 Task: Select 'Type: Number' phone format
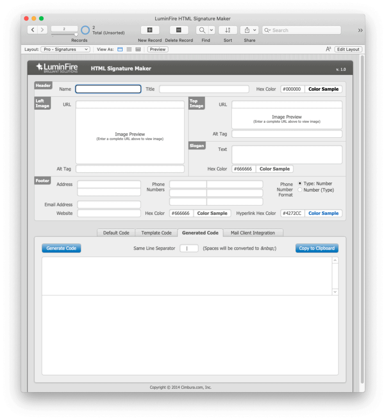pyautogui.click(x=300, y=183)
